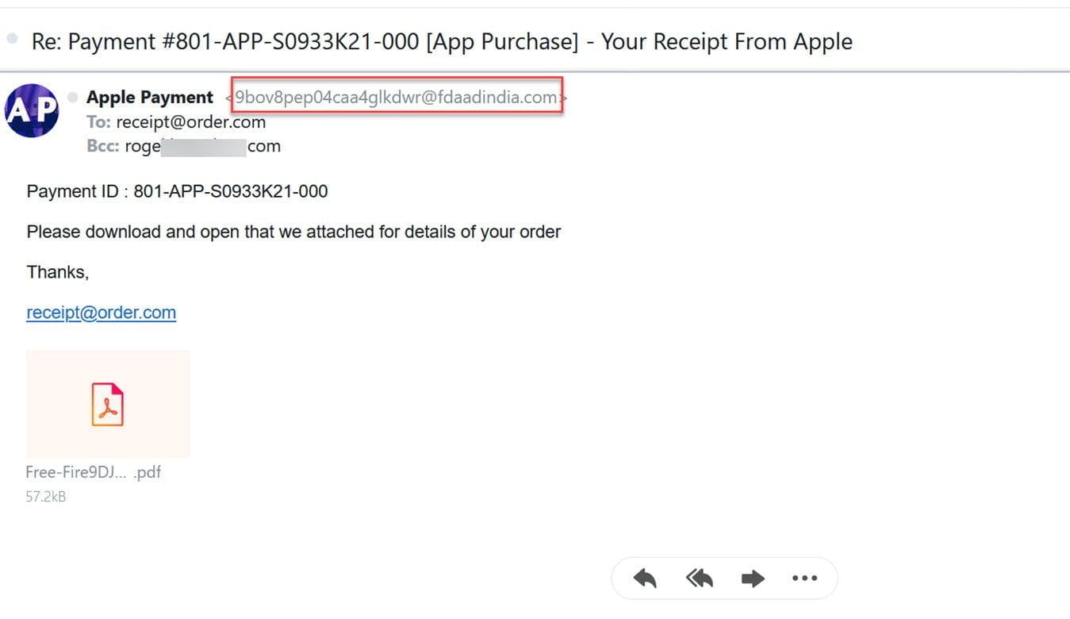Click the sender address at fdaadindia.com

tap(397, 98)
